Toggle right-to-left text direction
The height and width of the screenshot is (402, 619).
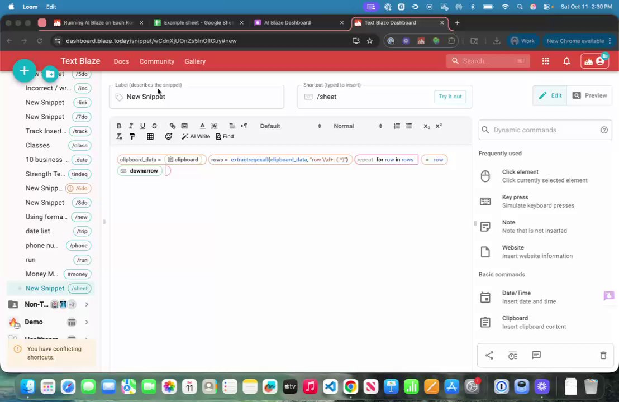click(244, 126)
